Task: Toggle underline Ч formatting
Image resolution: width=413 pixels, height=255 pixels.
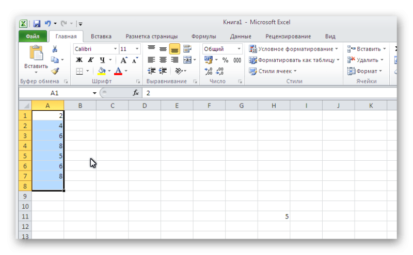Action: tap(102, 60)
